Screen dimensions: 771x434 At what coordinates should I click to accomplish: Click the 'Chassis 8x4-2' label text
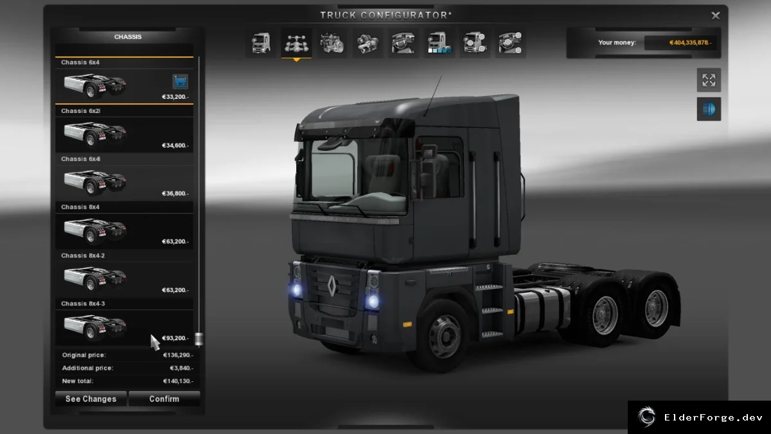(x=83, y=256)
